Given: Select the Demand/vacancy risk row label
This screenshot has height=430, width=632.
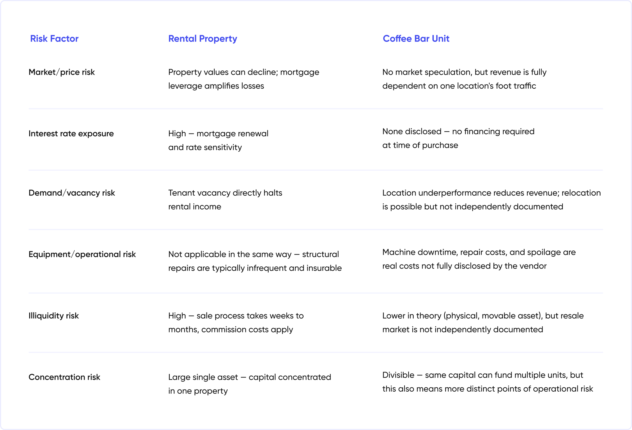Looking at the screenshot, I should pyautogui.click(x=71, y=193).
